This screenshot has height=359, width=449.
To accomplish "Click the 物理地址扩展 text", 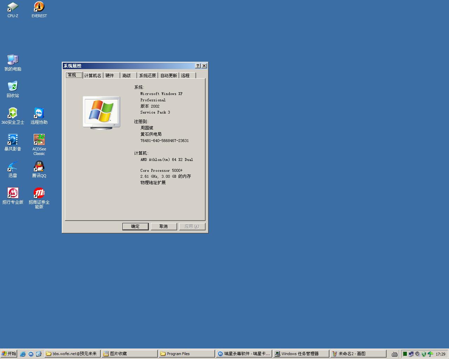I will tap(153, 183).
